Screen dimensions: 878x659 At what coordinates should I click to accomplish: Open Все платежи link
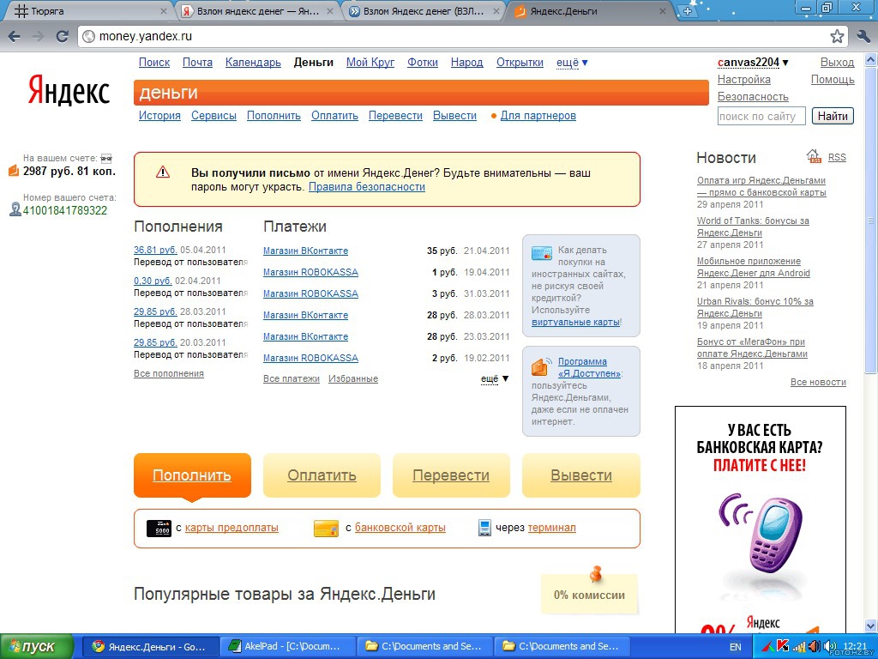(x=292, y=378)
